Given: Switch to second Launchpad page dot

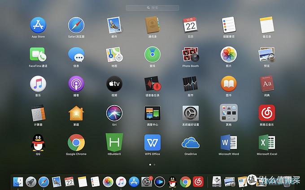Looking at the screenshot, I should pos(154,165).
